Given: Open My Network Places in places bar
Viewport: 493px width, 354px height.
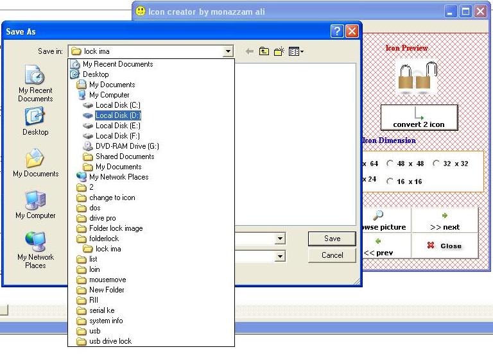Looking at the screenshot, I should (x=35, y=250).
